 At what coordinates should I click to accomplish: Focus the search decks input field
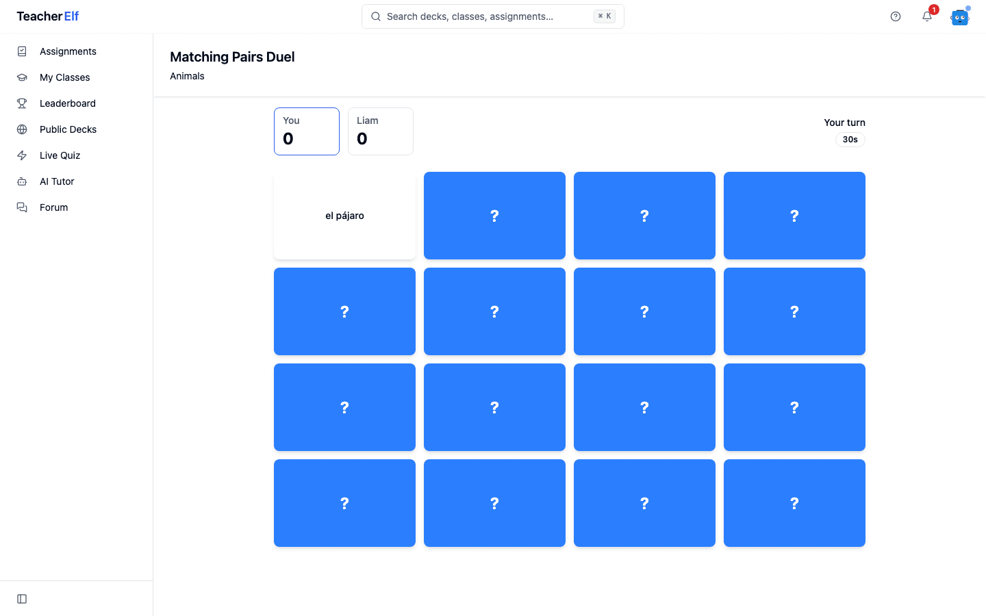pos(493,16)
